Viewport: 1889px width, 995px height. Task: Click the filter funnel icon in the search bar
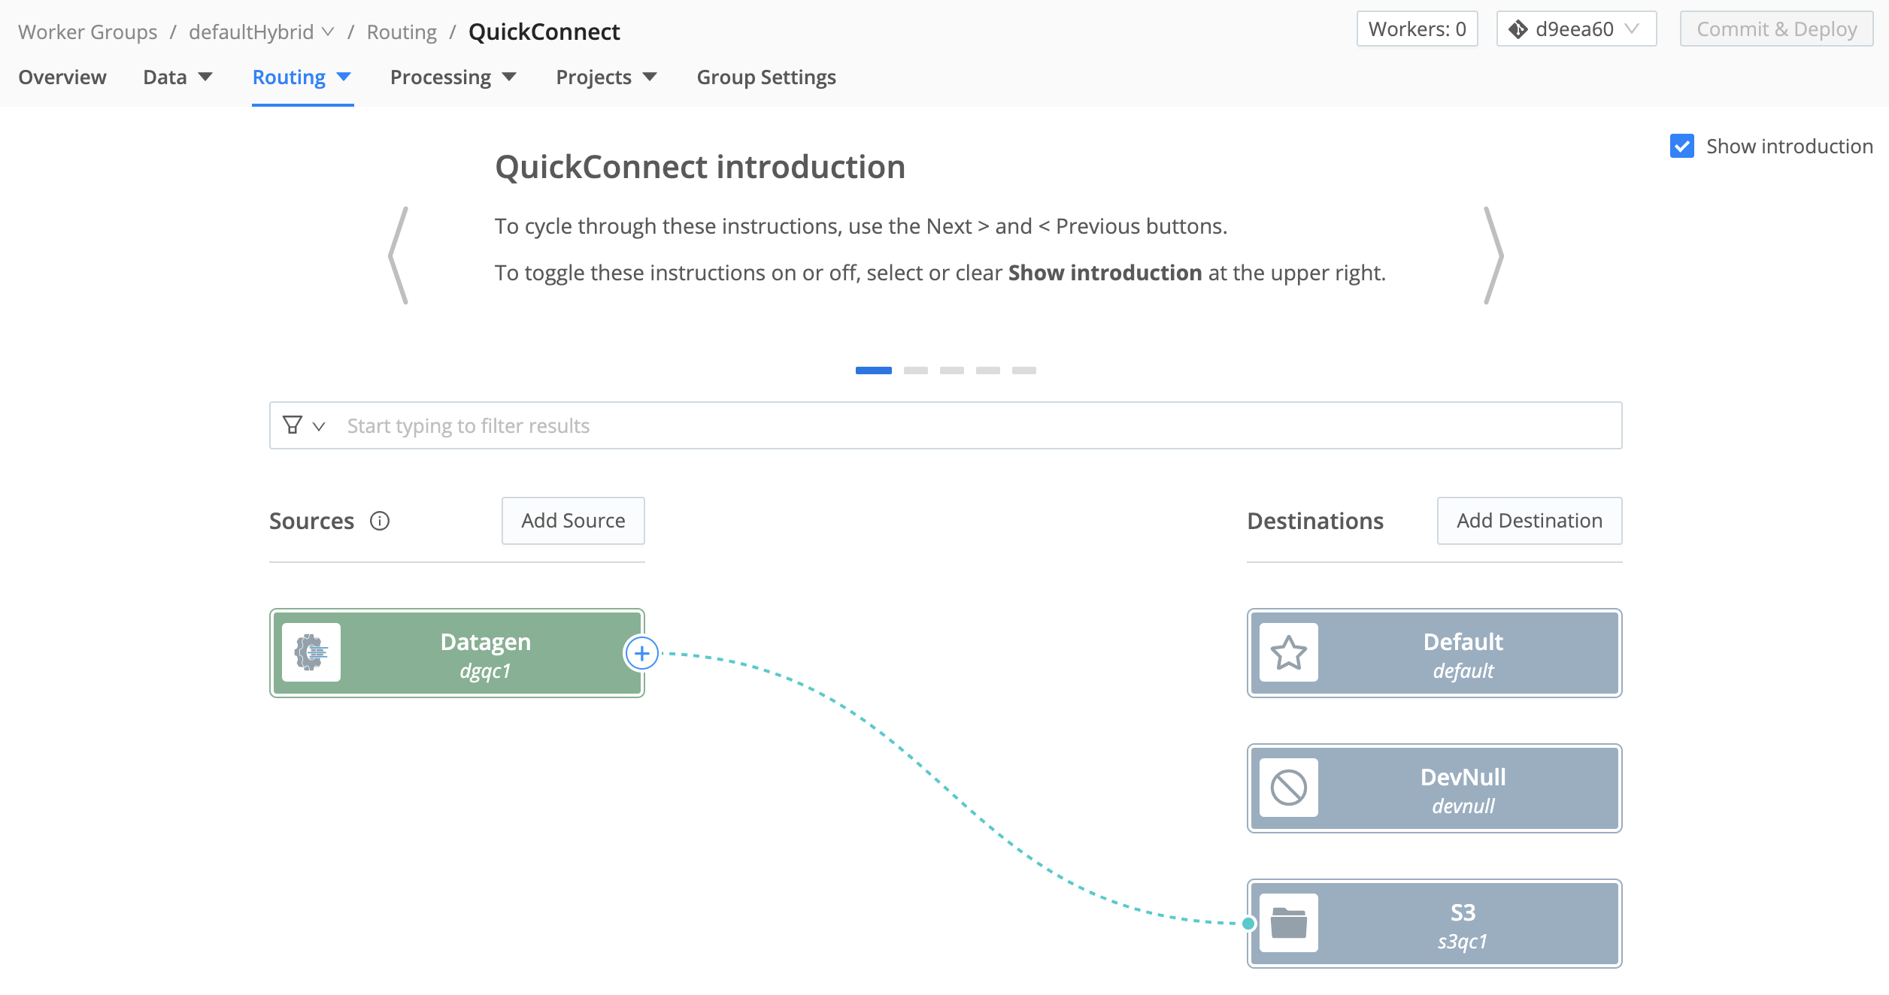[294, 425]
